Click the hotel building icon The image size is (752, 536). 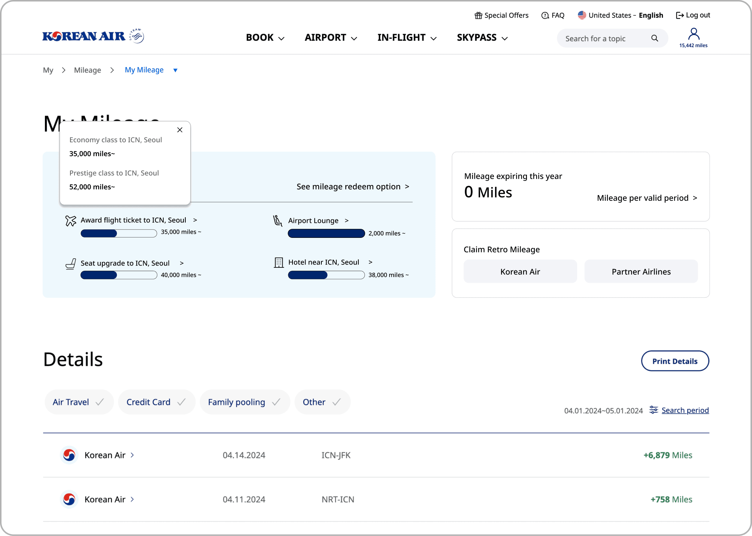click(279, 263)
